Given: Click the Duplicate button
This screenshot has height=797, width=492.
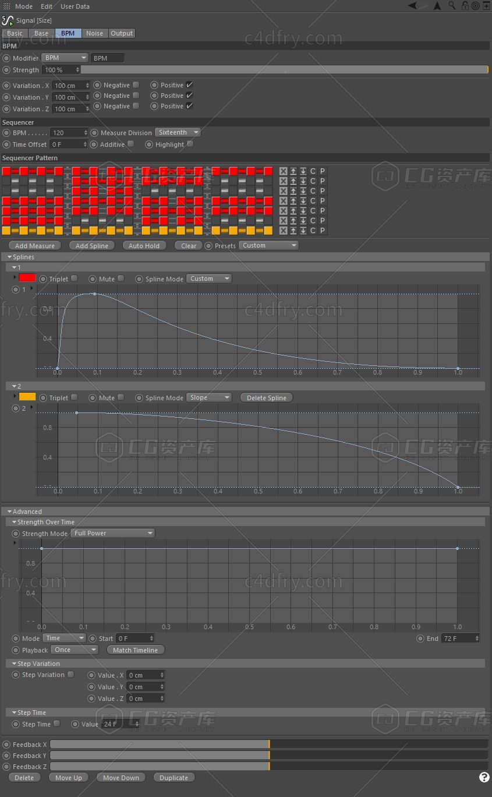Looking at the screenshot, I should [174, 778].
